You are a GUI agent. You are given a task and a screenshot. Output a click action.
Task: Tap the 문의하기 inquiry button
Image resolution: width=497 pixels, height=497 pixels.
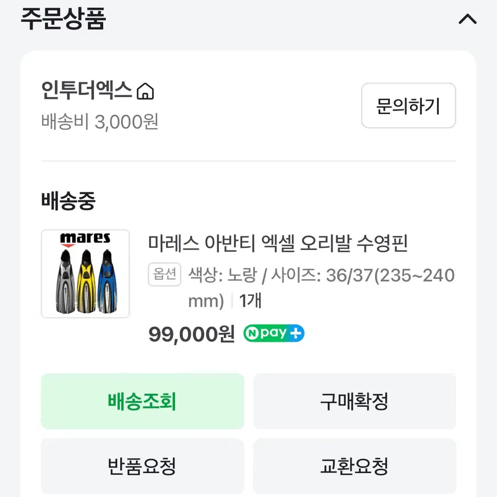tap(408, 105)
